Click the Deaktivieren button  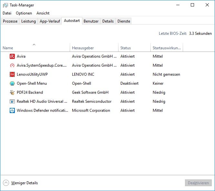tap(198, 183)
